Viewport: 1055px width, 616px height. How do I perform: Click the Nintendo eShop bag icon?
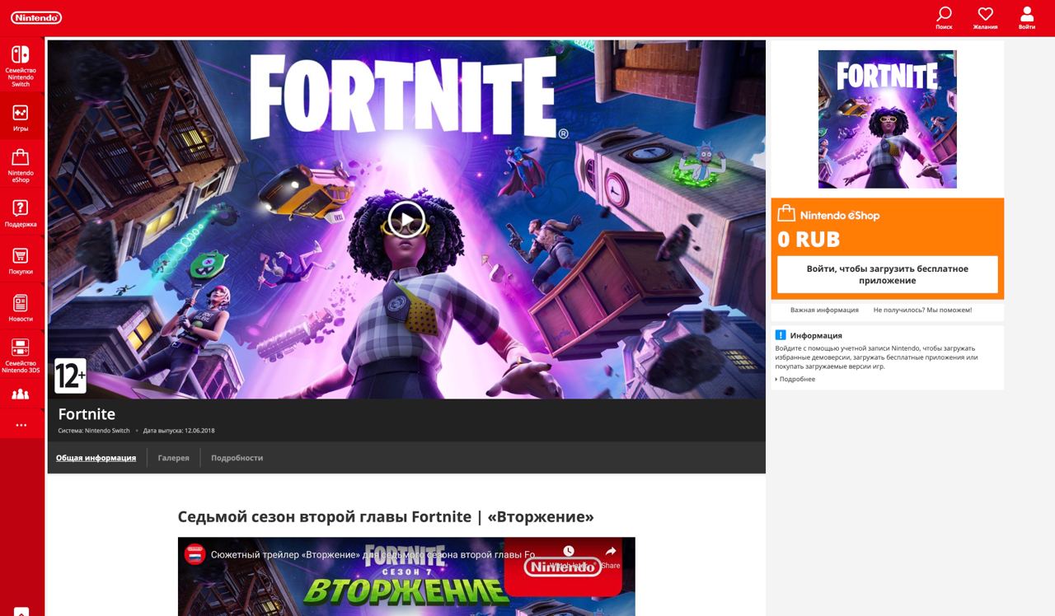pos(785,214)
